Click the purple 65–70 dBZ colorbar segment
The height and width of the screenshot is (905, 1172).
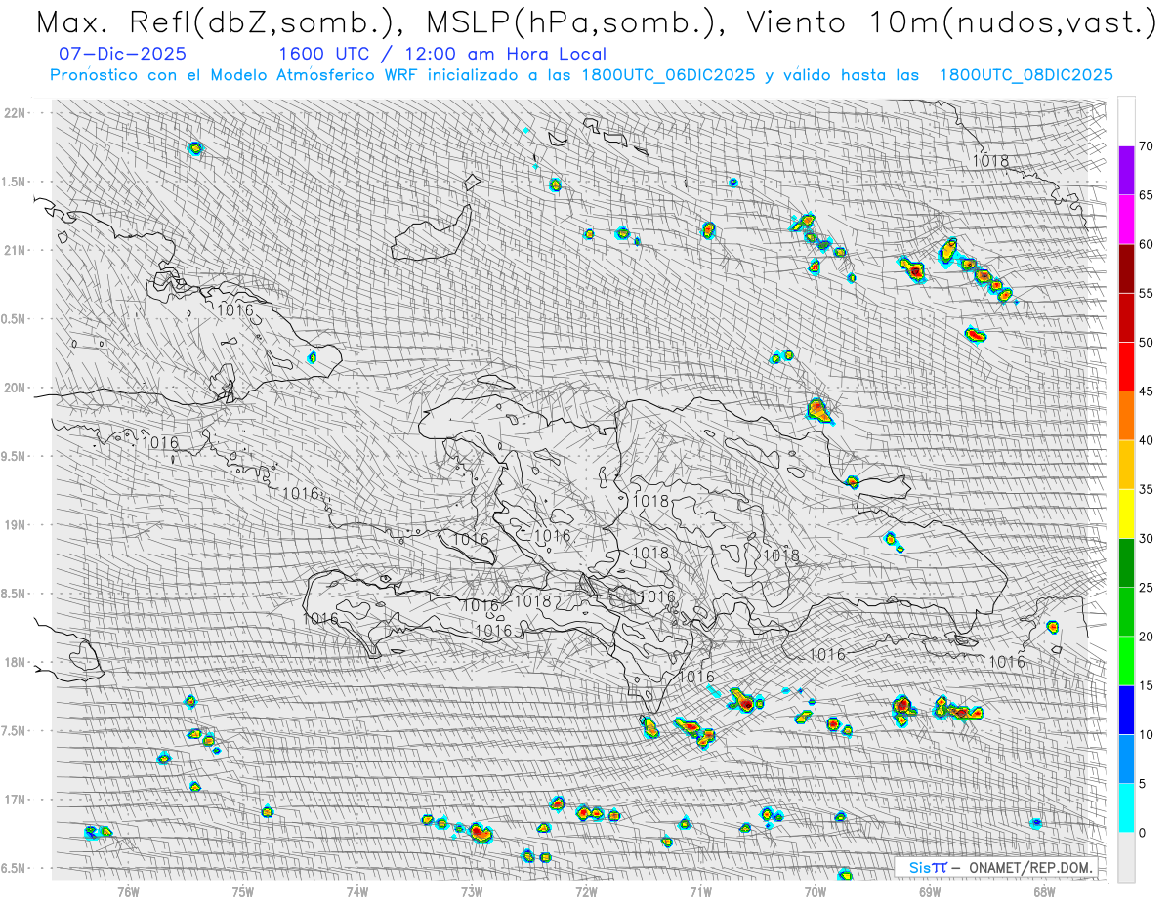1126,171
